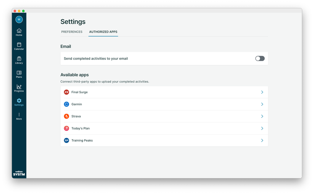
Task: Select the Authorized Apps tab
Action: pos(103,32)
